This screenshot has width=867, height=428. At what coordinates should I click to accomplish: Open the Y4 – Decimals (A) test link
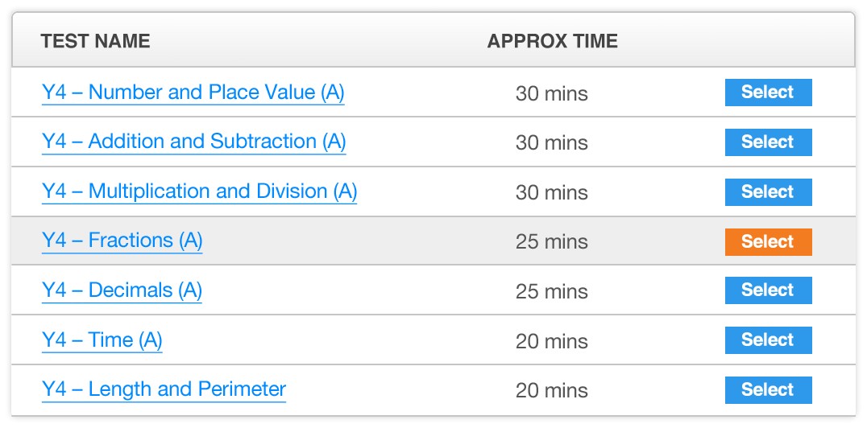pyautogui.click(x=122, y=290)
